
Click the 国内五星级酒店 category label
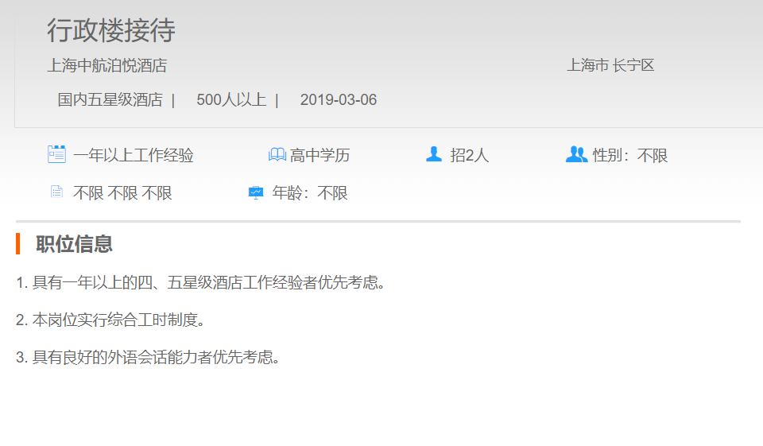coord(110,100)
